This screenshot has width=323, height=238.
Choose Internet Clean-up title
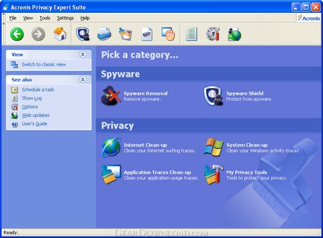coord(145,145)
